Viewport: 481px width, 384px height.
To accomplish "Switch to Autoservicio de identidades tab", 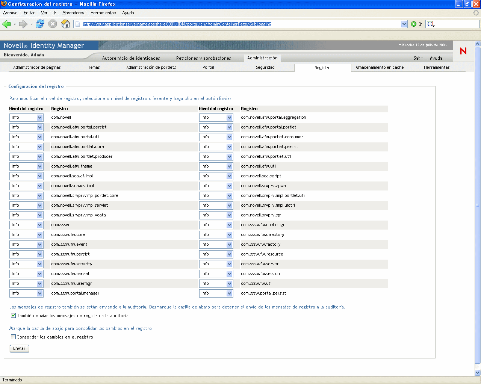I will [131, 58].
